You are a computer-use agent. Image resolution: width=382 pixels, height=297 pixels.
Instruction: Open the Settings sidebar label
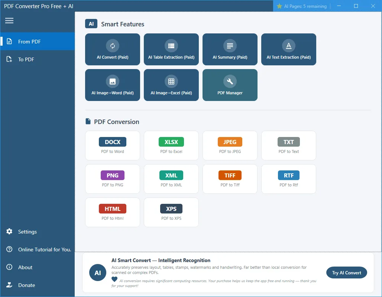coord(27,232)
